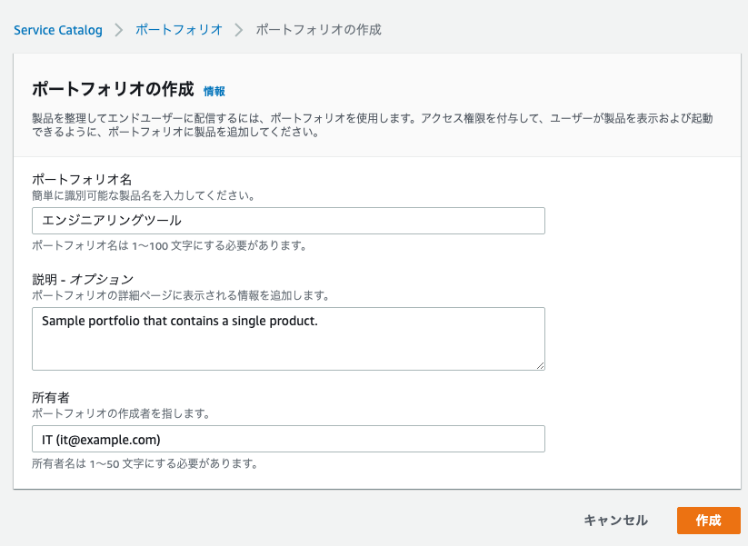Image resolution: width=748 pixels, height=546 pixels.
Task: Open the 情報 info link beside the heading
Action: pos(214,91)
